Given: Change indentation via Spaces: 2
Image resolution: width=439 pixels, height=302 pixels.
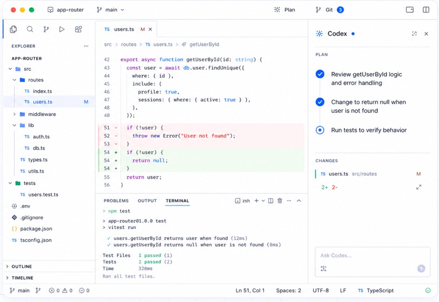Looking at the screenshot, I should click(x=288, y=291).
